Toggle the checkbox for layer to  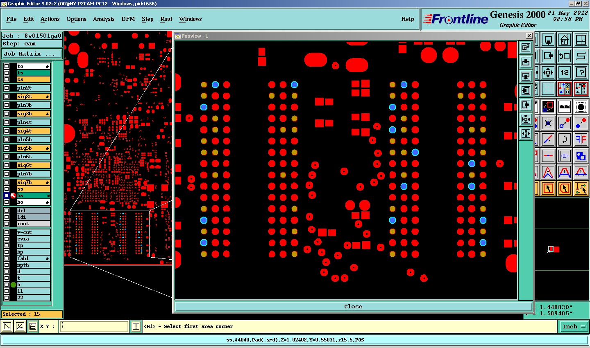[7, 66]
